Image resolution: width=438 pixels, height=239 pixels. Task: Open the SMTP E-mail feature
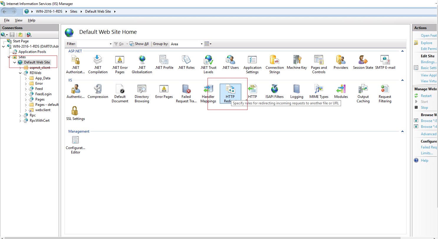click(x=385, y=62)
